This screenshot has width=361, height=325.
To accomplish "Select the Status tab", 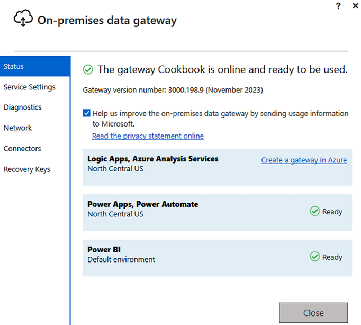I will point(35,66).
